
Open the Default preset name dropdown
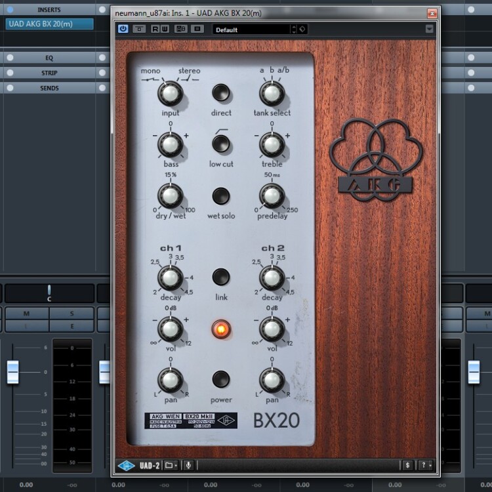251,30
